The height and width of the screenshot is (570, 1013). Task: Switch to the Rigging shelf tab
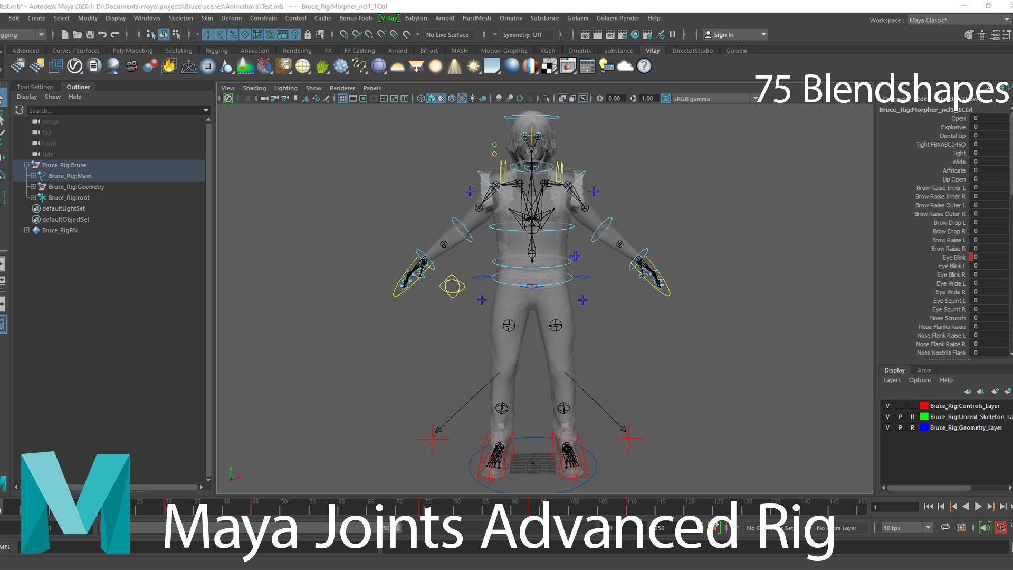[216, 51]
